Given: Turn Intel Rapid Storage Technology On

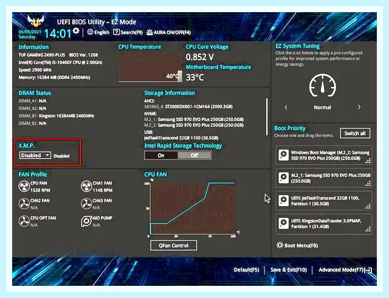Looking at the screenshot, I should 161,156.
